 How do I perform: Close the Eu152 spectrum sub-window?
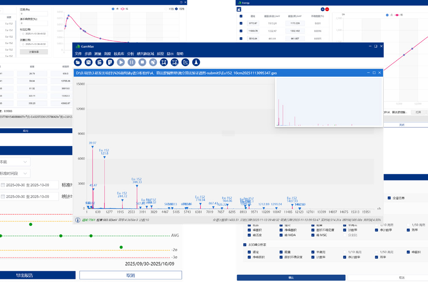(x=379, y=73)
